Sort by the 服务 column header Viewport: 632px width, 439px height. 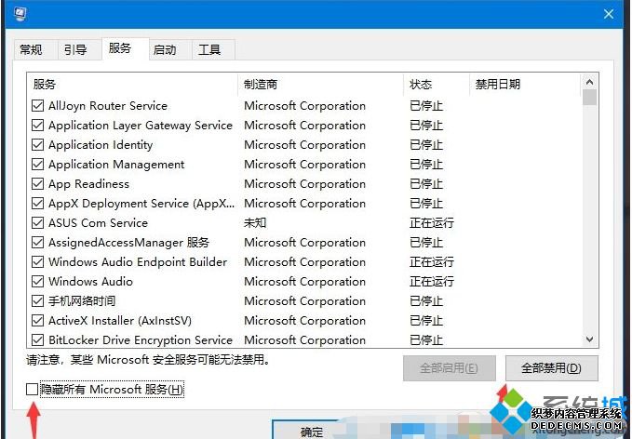point(132,85)
